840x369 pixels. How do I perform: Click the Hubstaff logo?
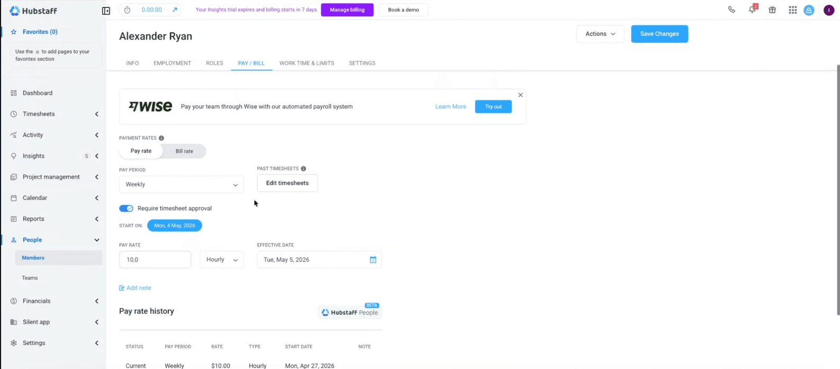point(33,11)
